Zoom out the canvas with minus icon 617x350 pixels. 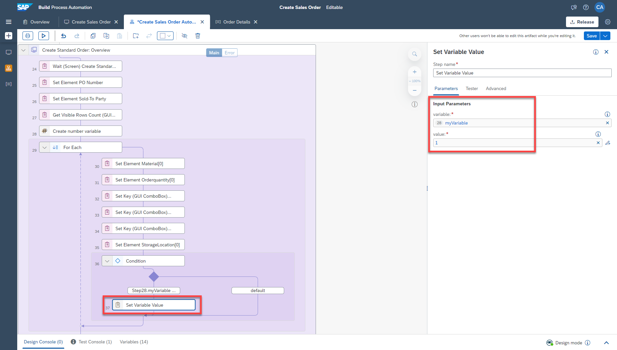414,90
